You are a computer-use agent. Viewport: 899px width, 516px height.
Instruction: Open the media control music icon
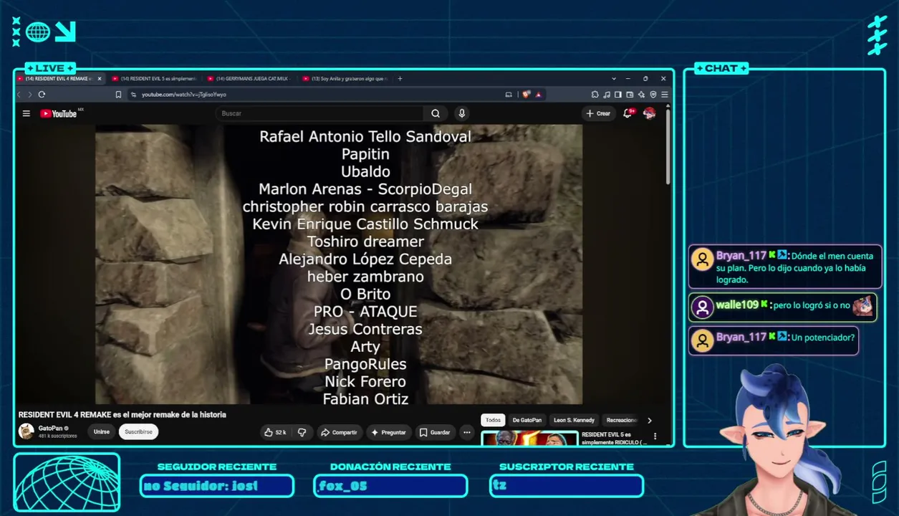pos(607,94)
